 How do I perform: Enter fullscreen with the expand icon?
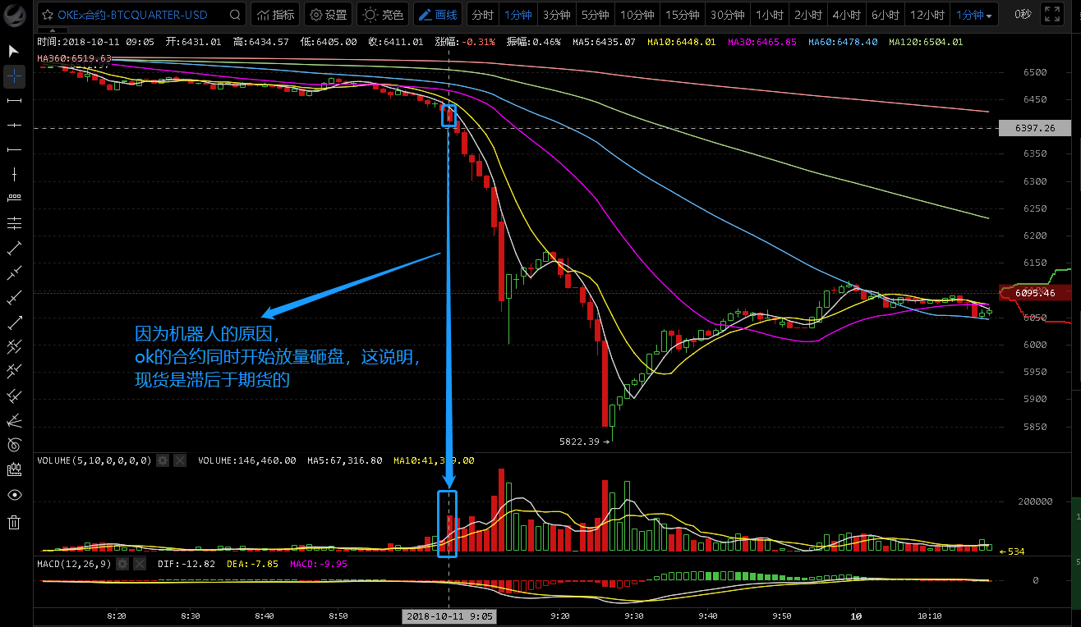(1051, 14)
